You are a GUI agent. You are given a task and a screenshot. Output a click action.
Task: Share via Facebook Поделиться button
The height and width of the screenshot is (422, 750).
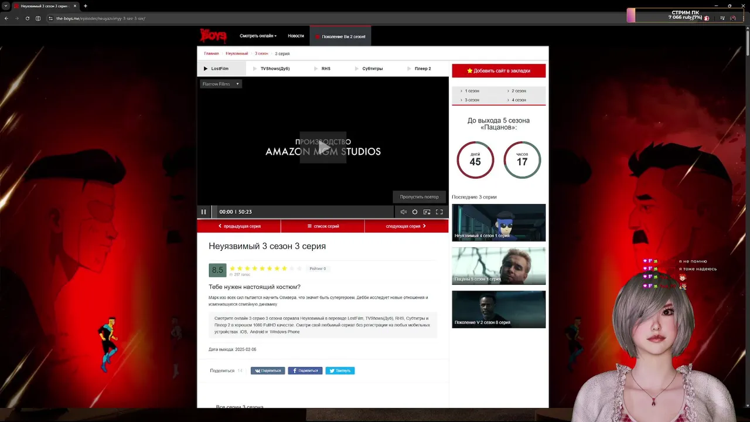[x=305, y=370]
